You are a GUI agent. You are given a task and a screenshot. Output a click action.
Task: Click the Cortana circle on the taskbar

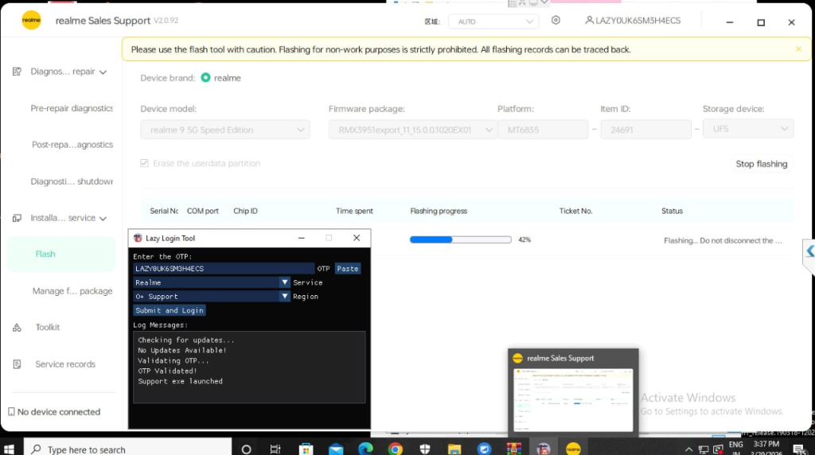point(247,449)
